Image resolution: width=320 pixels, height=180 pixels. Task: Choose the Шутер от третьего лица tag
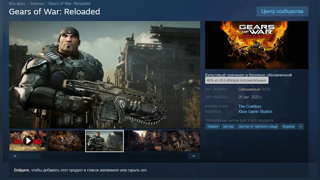point(258,126)
